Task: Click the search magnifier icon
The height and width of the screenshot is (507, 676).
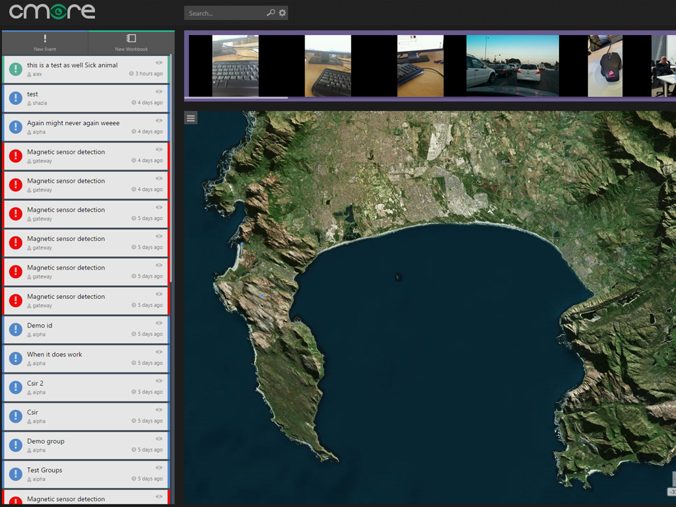Action: tap(270, 13)
